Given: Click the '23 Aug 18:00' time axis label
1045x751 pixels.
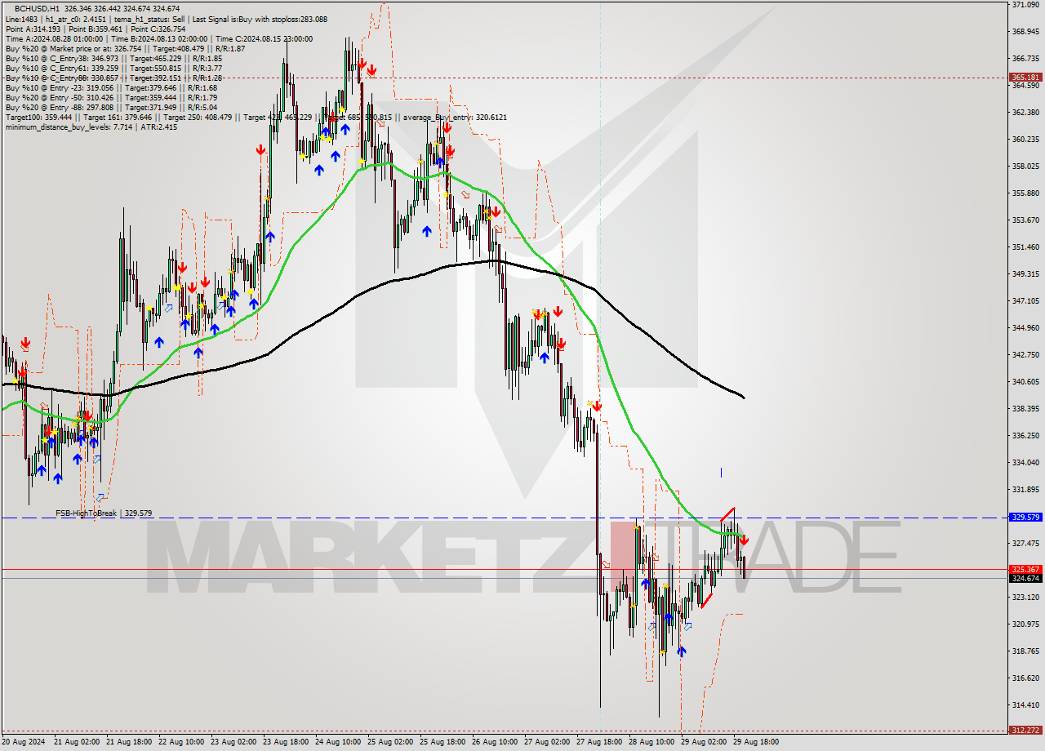Looking at the screenshot, I should (x=285, y=742).
